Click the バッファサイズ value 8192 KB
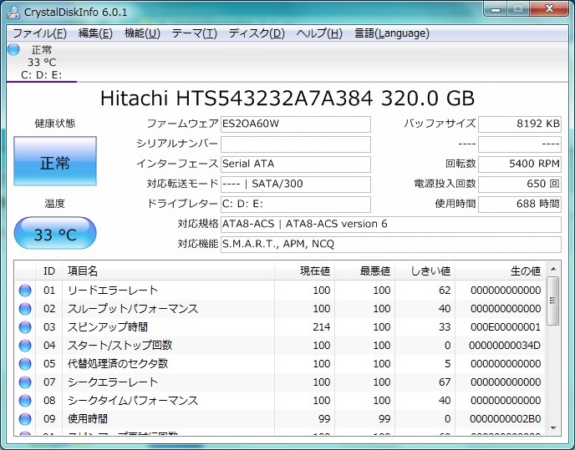The width and height of the screenshot is (575, 450). pyautogui.click(x=520, y=124)
